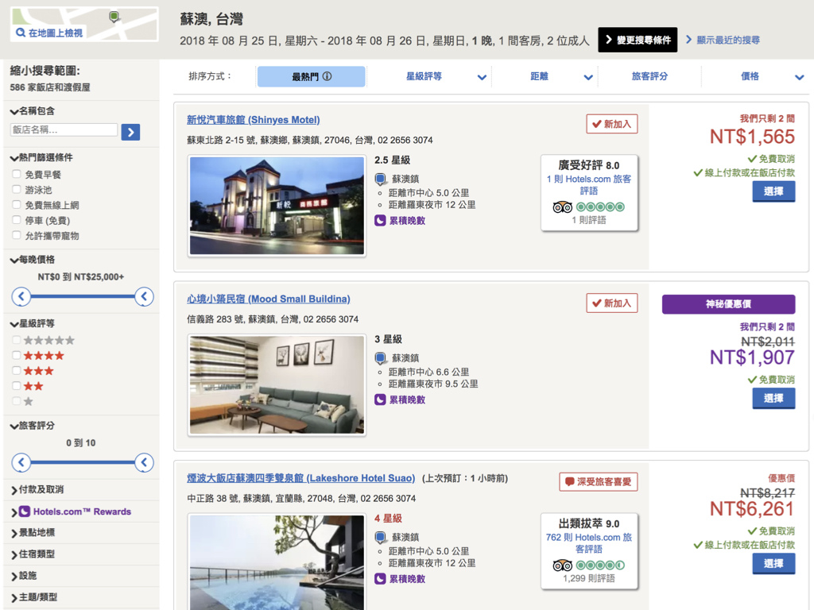The height and width of the screenshot is (610, 814).
Task: Open the 762 則 Hotels.com 旅客評語 link
Action: pyautogui.click(x=589, y=543)
